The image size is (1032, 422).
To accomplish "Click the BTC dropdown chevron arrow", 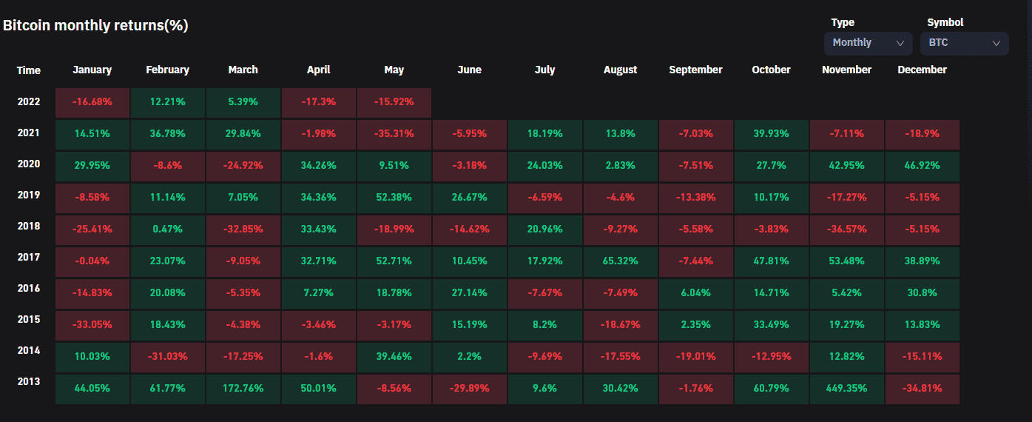I will 996,43.
